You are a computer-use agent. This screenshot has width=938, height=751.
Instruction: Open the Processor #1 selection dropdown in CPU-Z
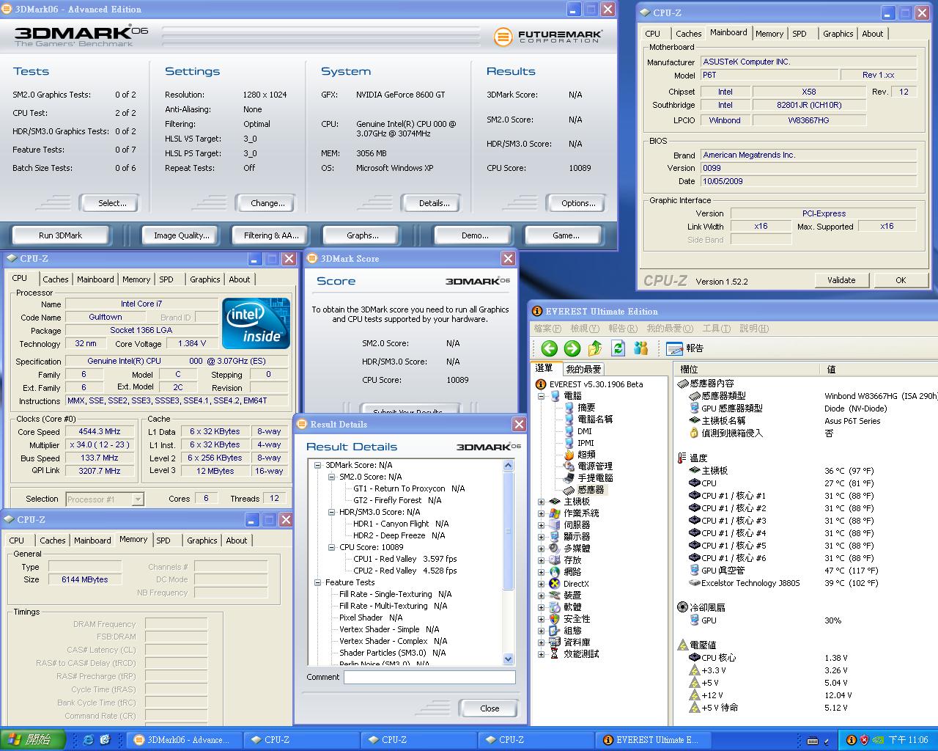tap(138, 499)
